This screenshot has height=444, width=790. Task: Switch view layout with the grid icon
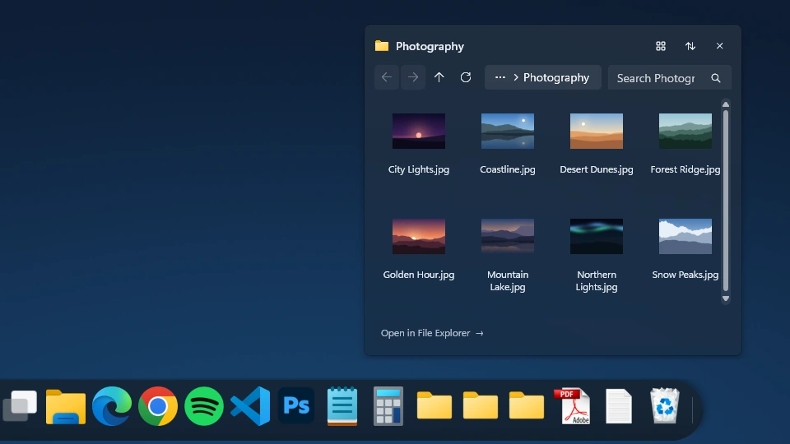(661, 46)
